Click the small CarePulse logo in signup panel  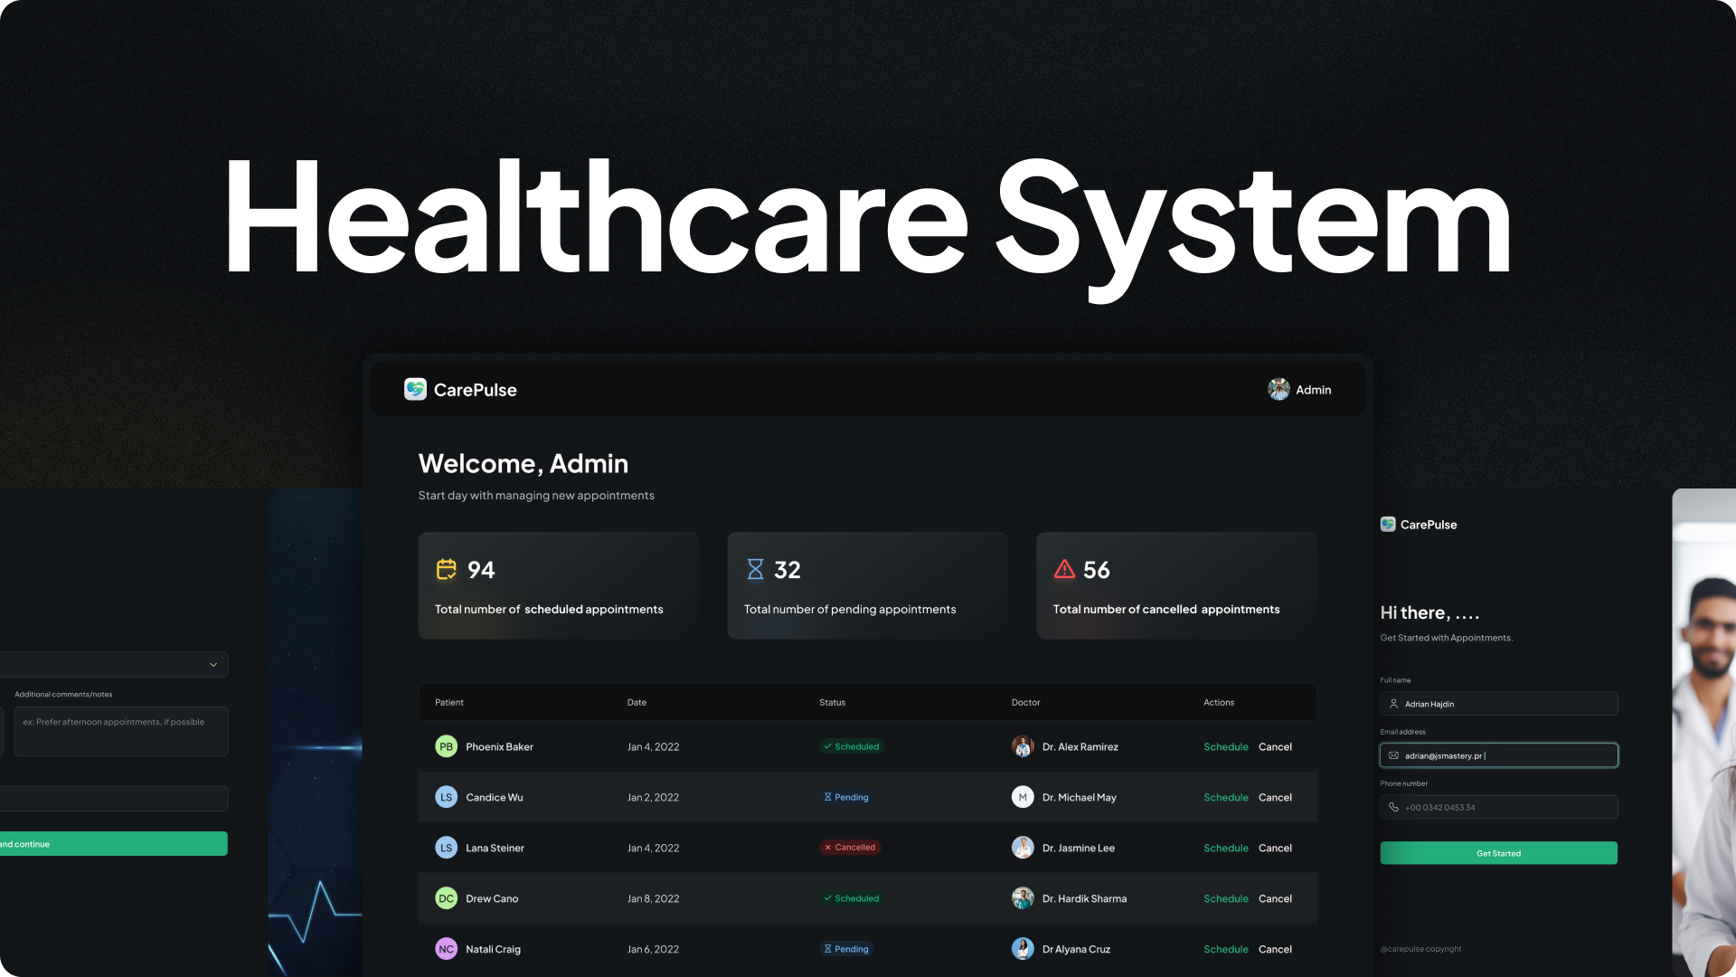(x=1388, y=524)
